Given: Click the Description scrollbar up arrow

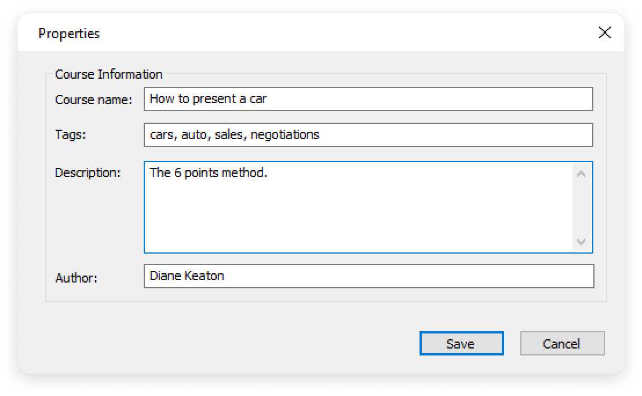Looking at the screenshot, I should (581, 174).
